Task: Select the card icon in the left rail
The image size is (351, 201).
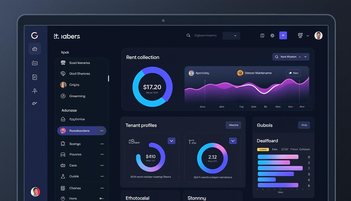Action: click(35, 63)
